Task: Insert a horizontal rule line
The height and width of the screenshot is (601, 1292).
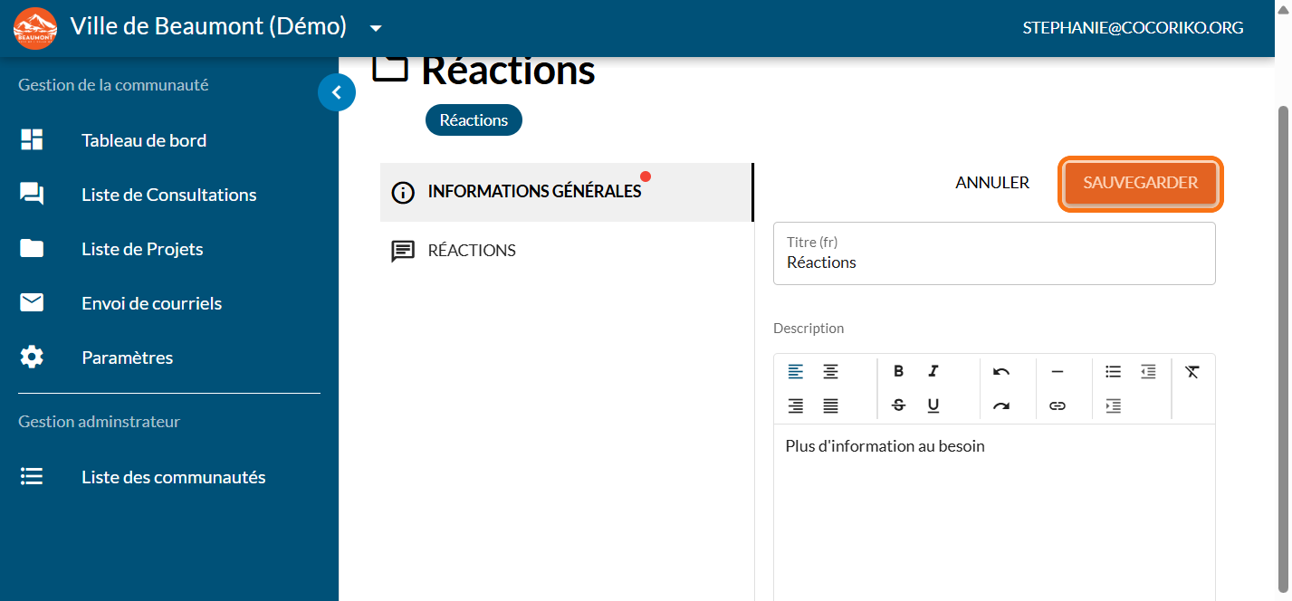Action: [x=1057, y=371]
